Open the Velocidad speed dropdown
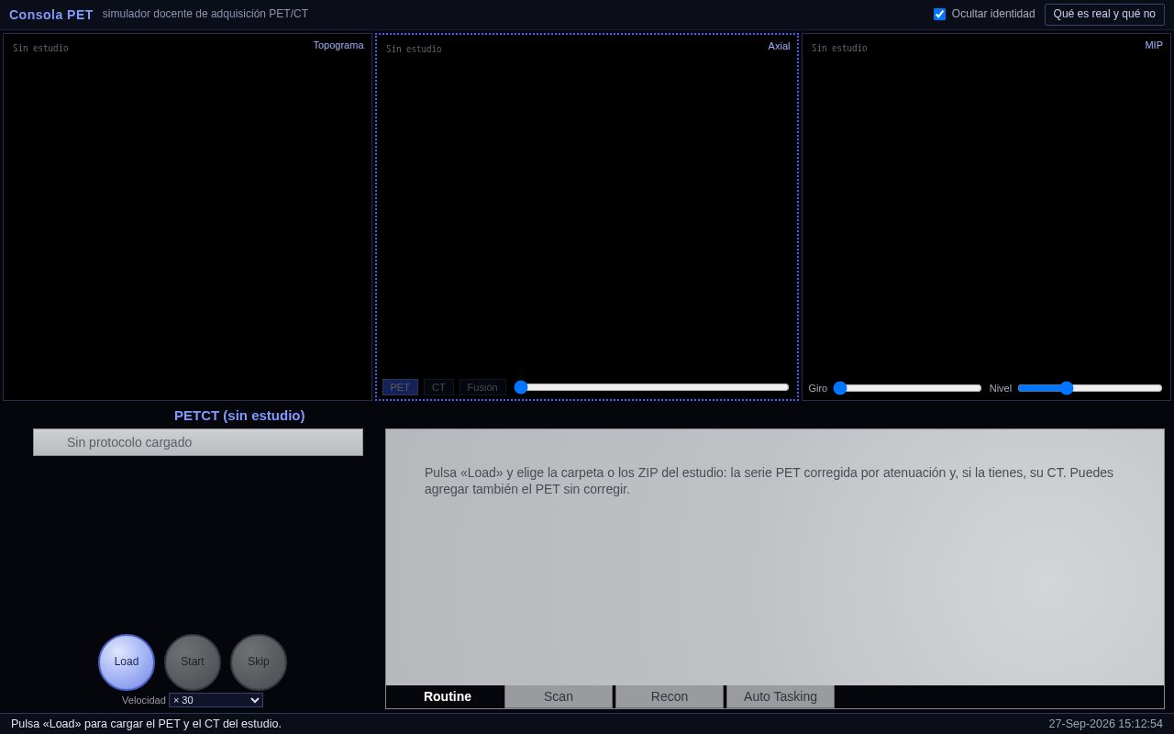The image size is (1174, 734). 216,700
